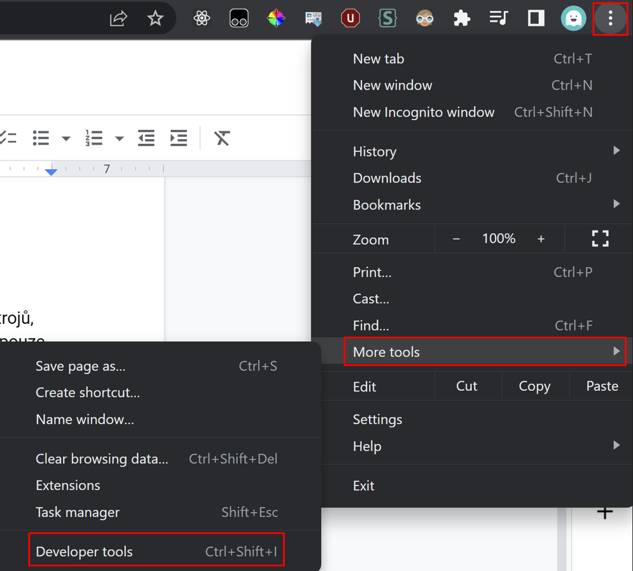633x571 pixels.
Task: Click the uBlock Origin extension icon
Action: 350,19
